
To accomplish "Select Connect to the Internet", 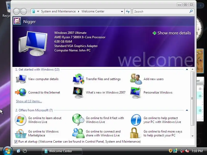I will tap(38, 92).
